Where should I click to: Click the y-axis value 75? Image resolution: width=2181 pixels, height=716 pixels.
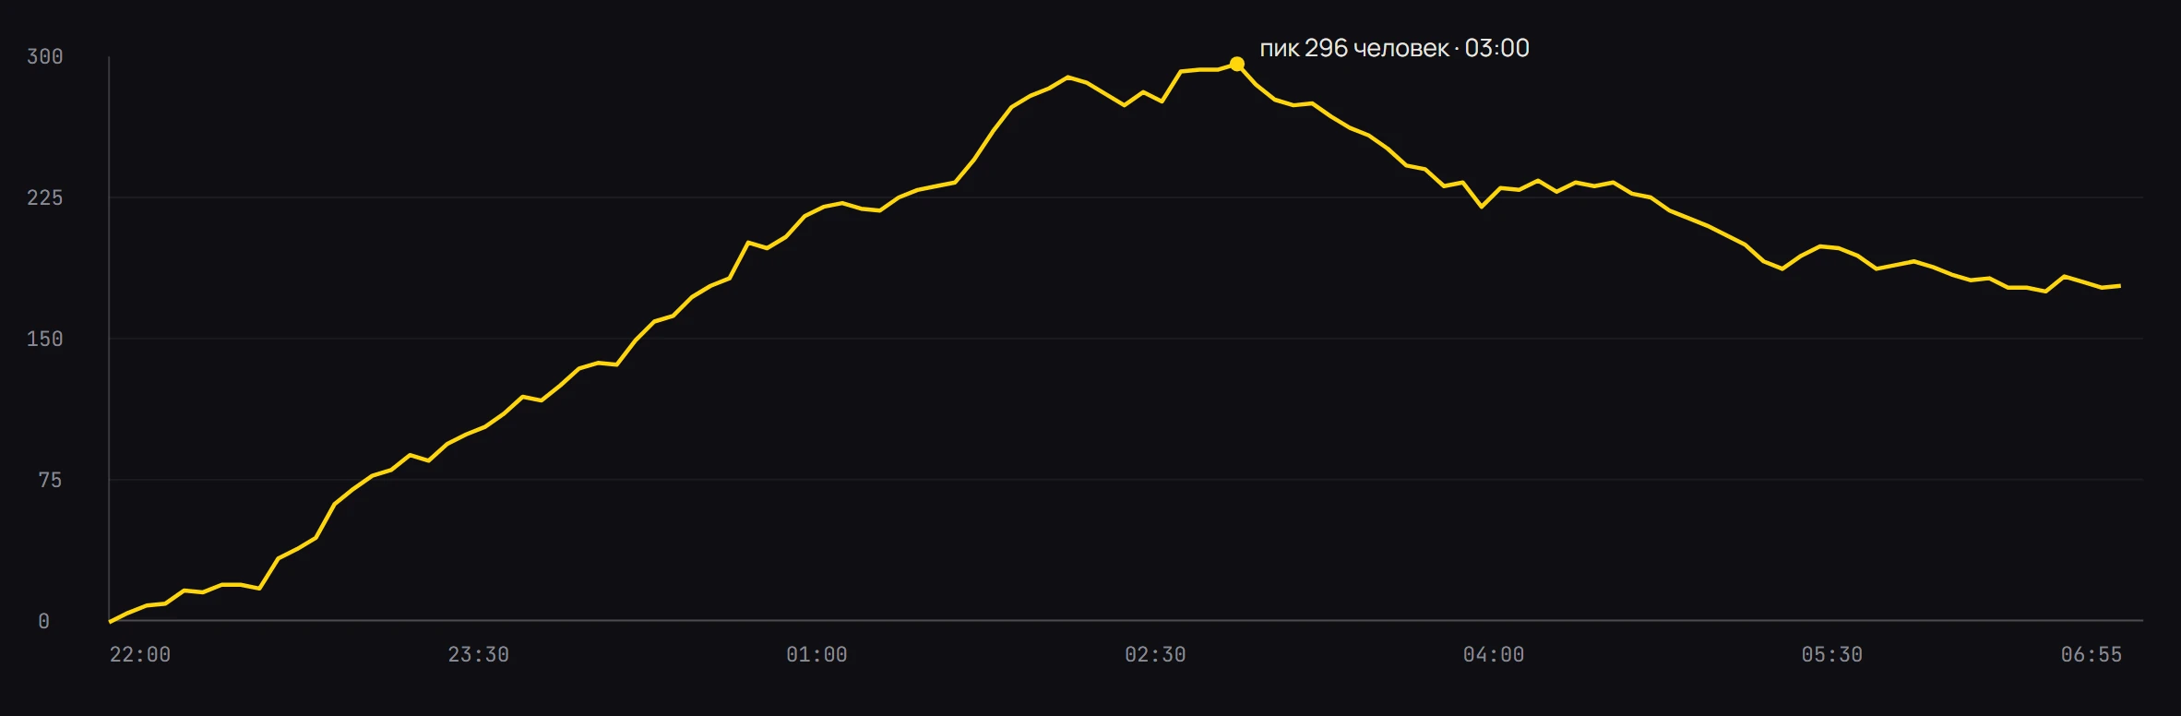click(x=51, y=480)
